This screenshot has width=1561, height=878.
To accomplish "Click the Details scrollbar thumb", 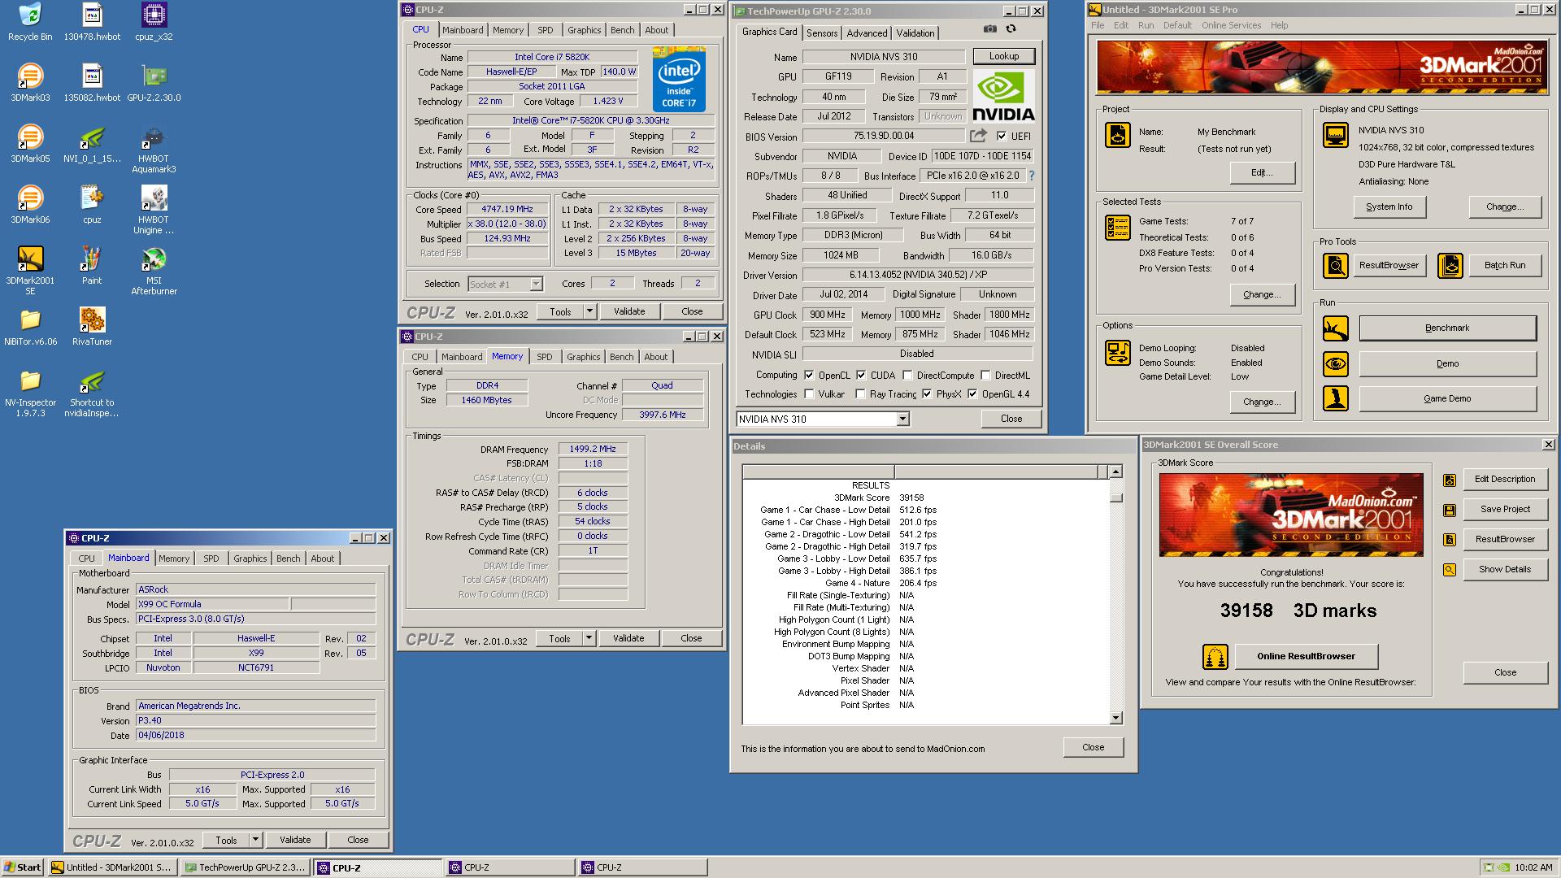I will [x=1115, y=498].
